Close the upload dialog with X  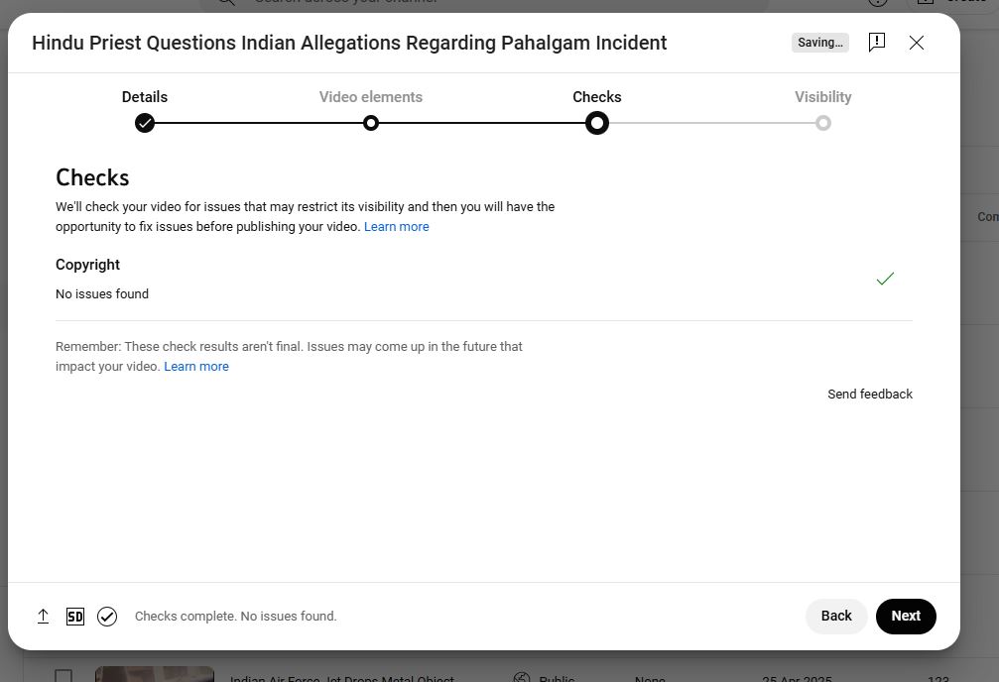coord(917,43)
